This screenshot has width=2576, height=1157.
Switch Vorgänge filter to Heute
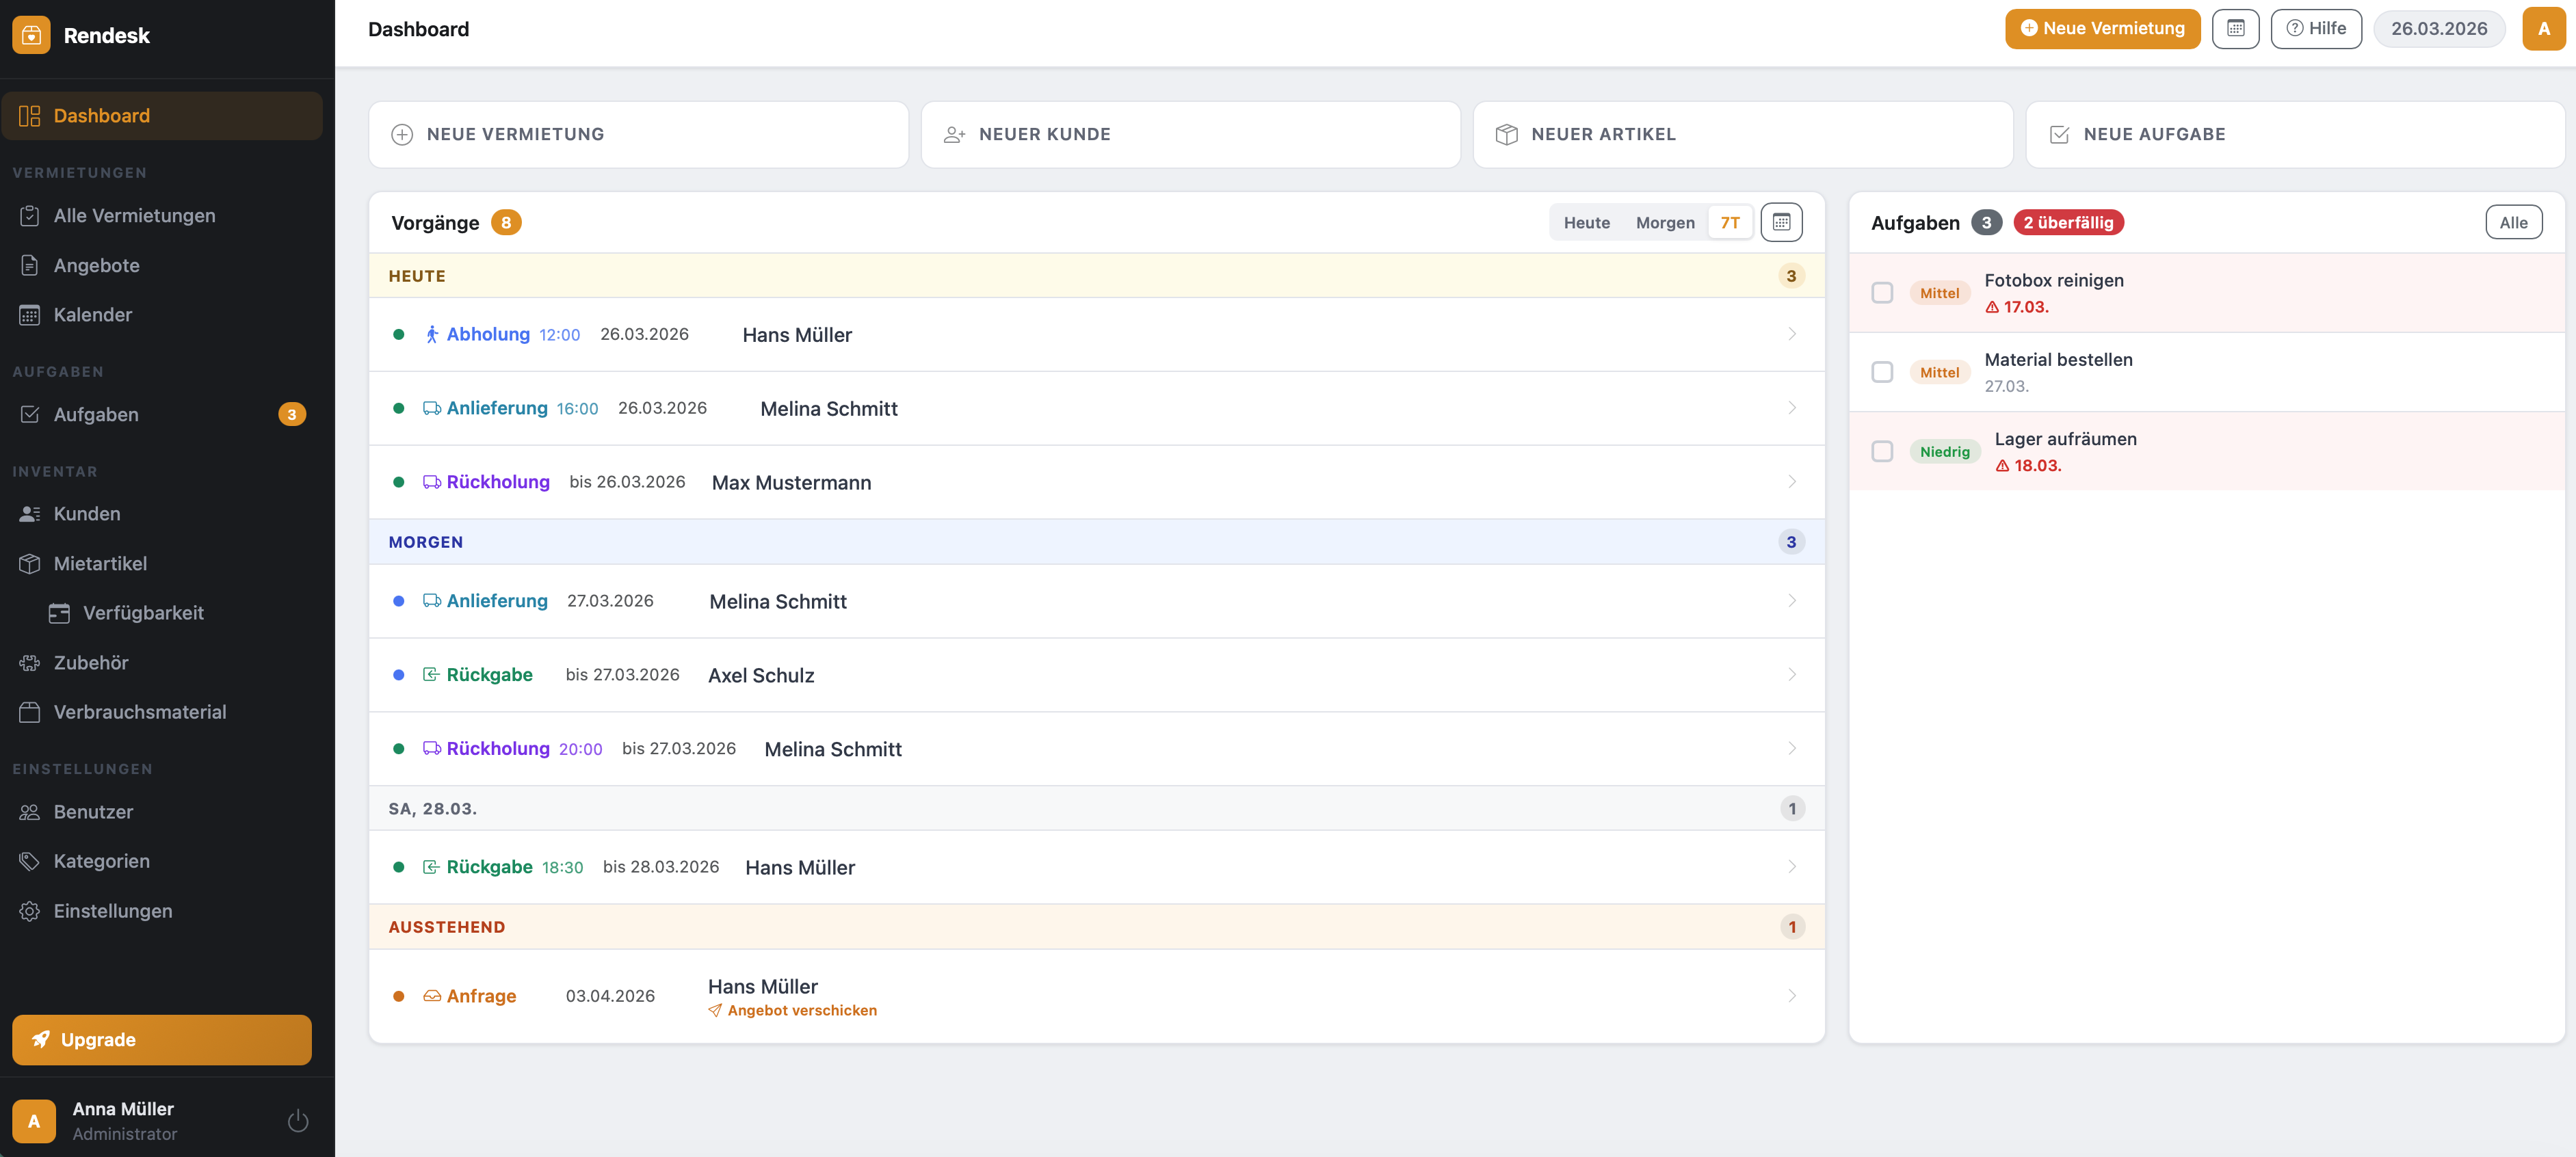tap(1586, 222)
